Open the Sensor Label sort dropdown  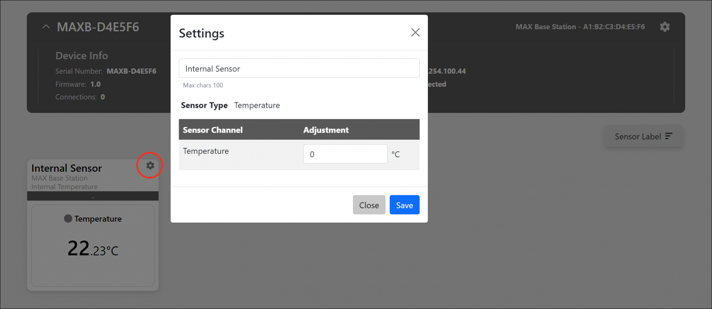pyautogui.click(x=643, y=136)
